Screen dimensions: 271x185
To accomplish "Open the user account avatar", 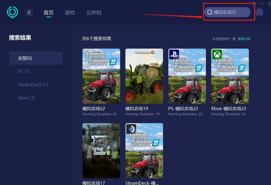I will [259, 12].
